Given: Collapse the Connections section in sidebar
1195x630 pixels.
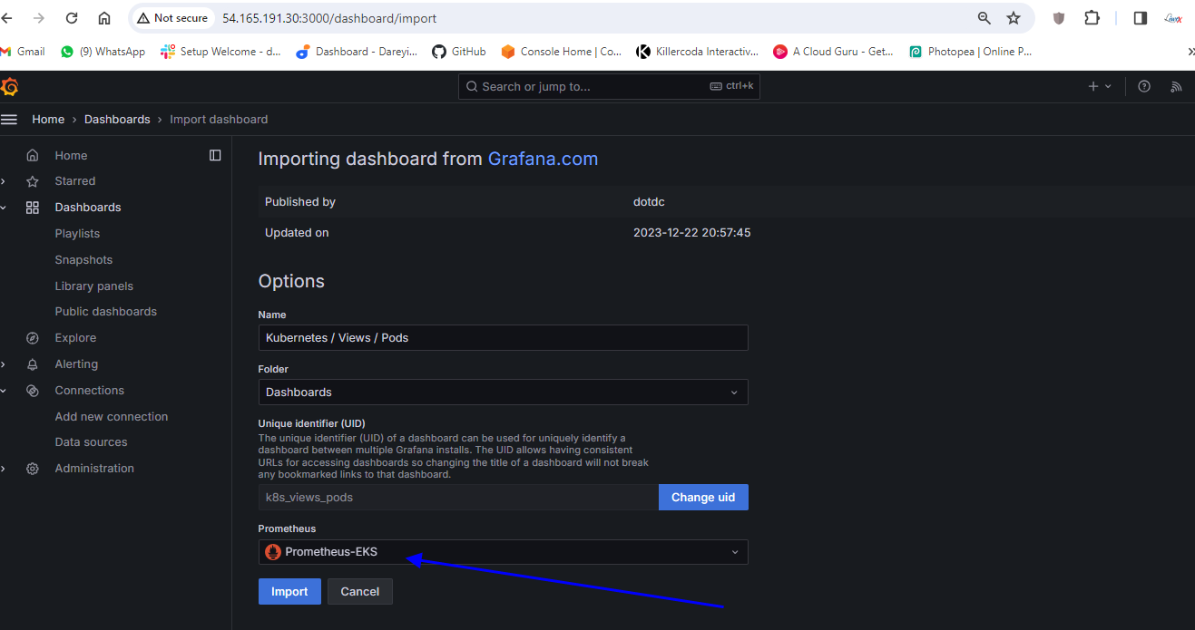Looking at the screenshot, I should [x=4, y=391].
